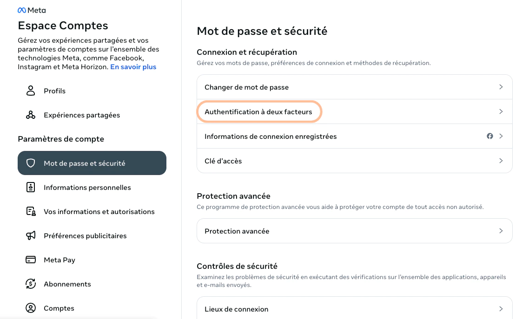This screenshot has width=522, height=319.
Task: Click the Meta Pay credit card icon
Action: click(x=31, y=260)
